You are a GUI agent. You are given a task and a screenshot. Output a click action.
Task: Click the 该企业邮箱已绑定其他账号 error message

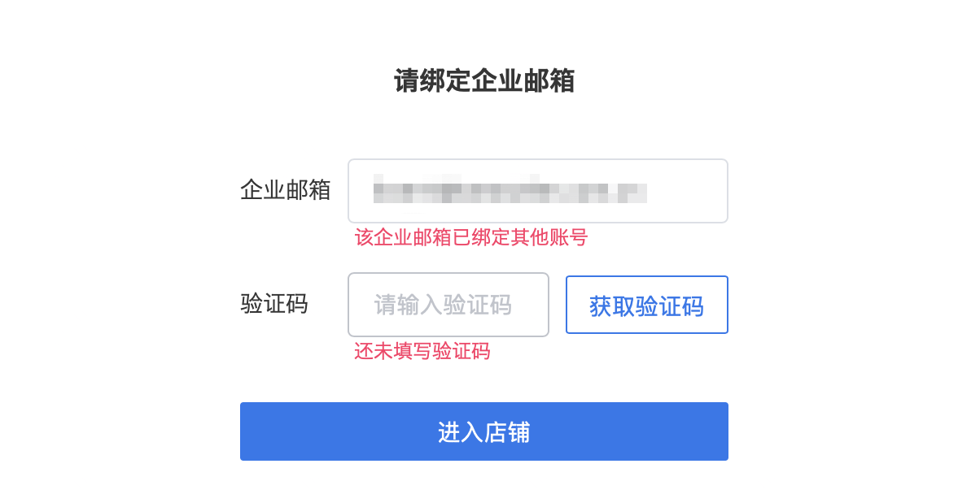tap(470, 237)
